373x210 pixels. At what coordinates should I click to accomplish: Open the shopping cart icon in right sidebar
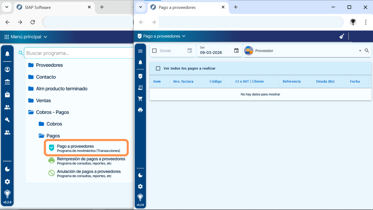coord(140,99)
